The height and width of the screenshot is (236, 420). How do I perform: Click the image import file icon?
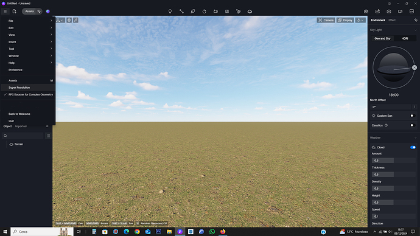[15, 11]
